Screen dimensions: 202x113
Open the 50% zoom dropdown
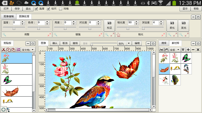pyautogui.click(x=128, y=43)
